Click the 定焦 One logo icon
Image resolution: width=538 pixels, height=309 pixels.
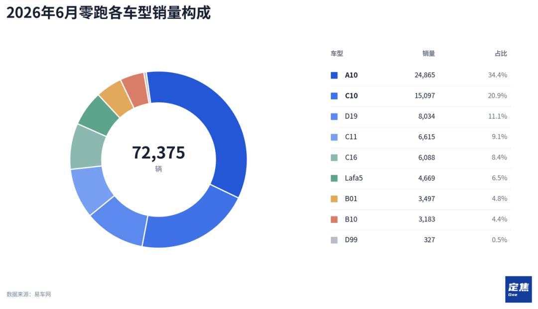(x=518, y=290)
